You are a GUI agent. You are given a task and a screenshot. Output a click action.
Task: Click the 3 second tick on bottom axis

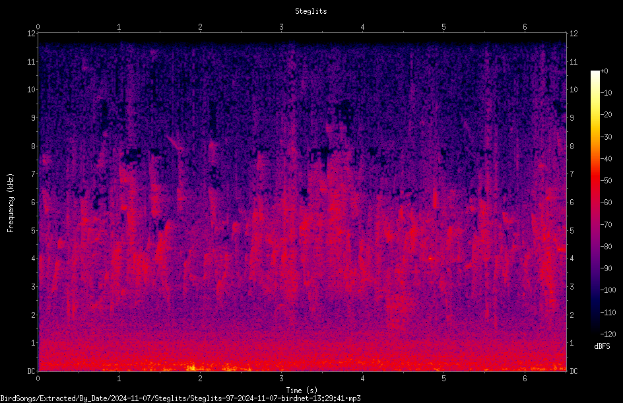coord(281,379)
